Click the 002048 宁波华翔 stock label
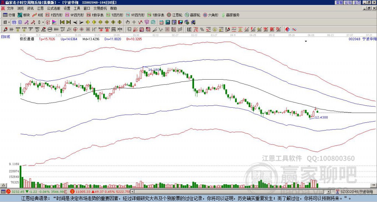This screenshot has height=202, width=377. click(x=362, y=39)
